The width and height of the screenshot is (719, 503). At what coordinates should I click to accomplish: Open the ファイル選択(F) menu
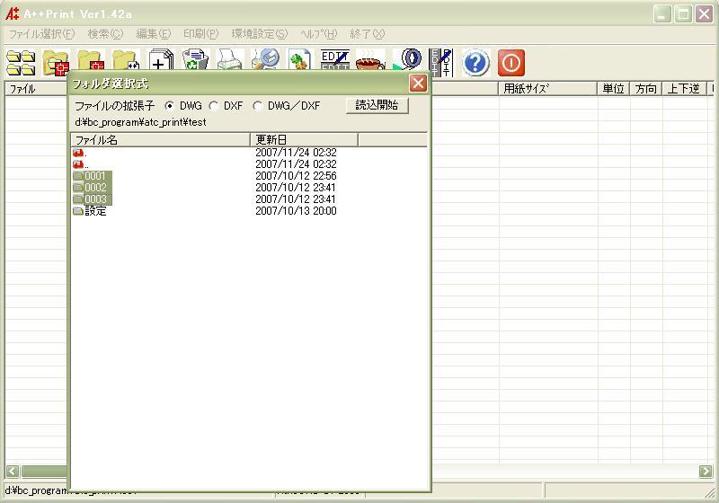point(41,34)
